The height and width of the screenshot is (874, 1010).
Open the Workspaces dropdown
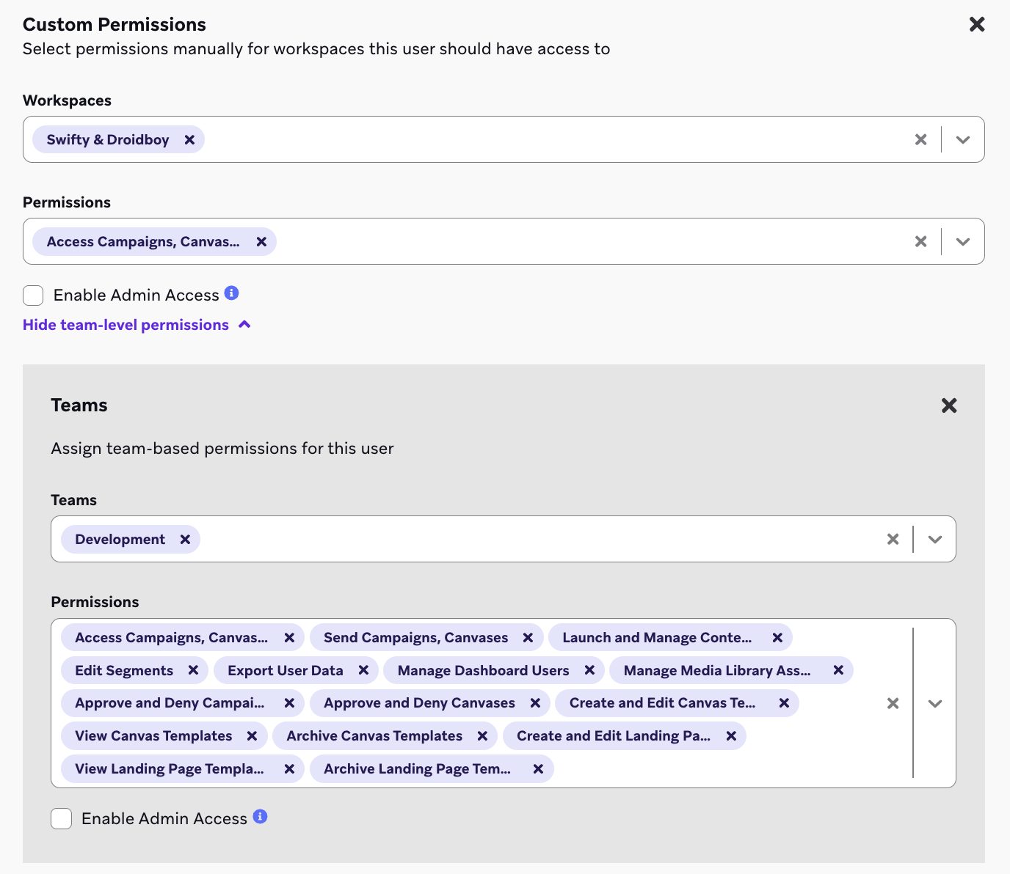pos(963,139)
